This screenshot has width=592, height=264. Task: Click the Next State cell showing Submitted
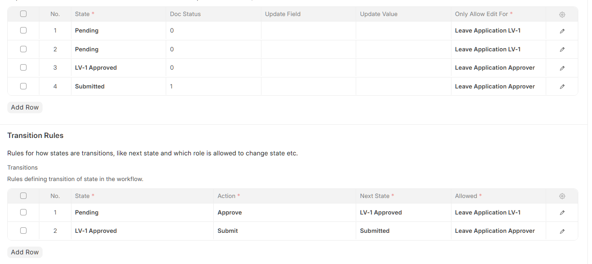pos(403,231)
